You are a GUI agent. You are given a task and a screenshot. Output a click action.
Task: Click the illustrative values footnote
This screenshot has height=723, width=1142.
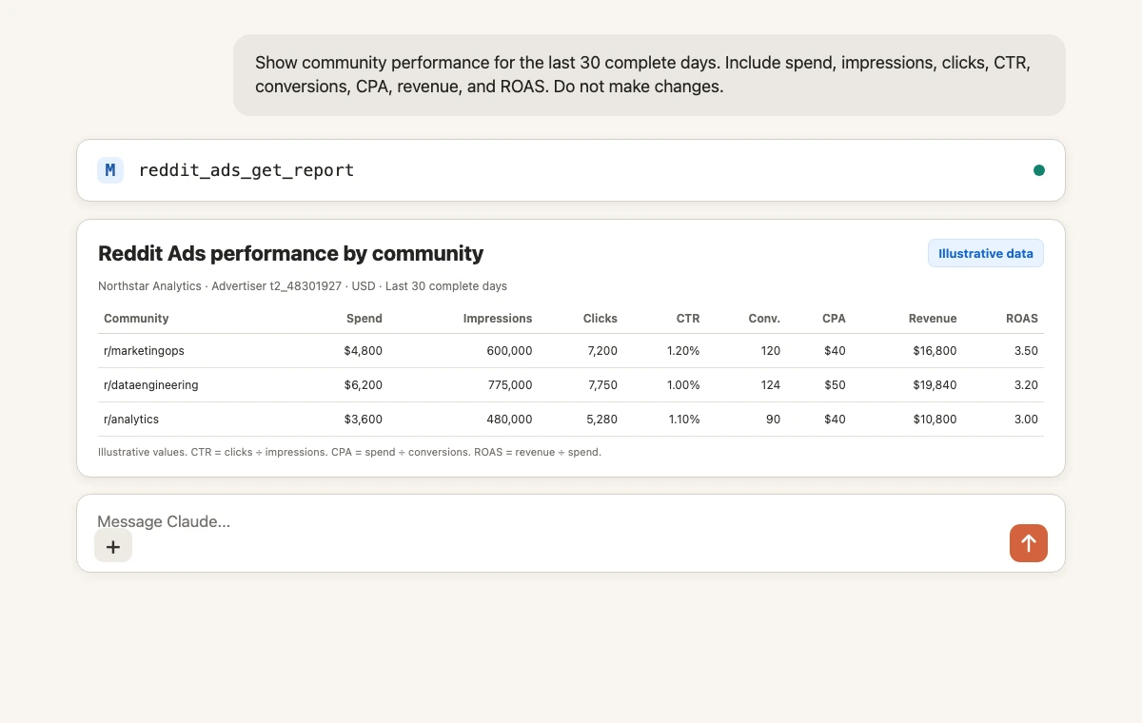(x=349, y=452)
